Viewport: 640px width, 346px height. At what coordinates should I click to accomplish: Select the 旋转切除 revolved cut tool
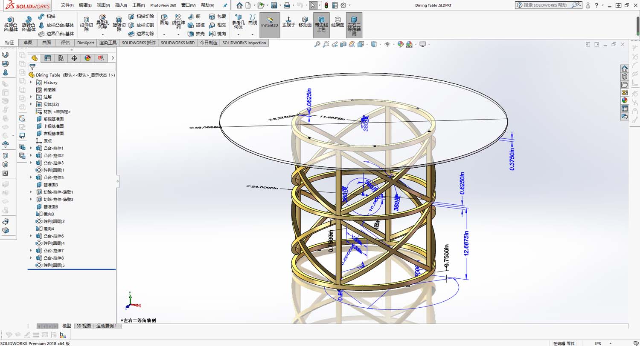(x=119, y=24)
